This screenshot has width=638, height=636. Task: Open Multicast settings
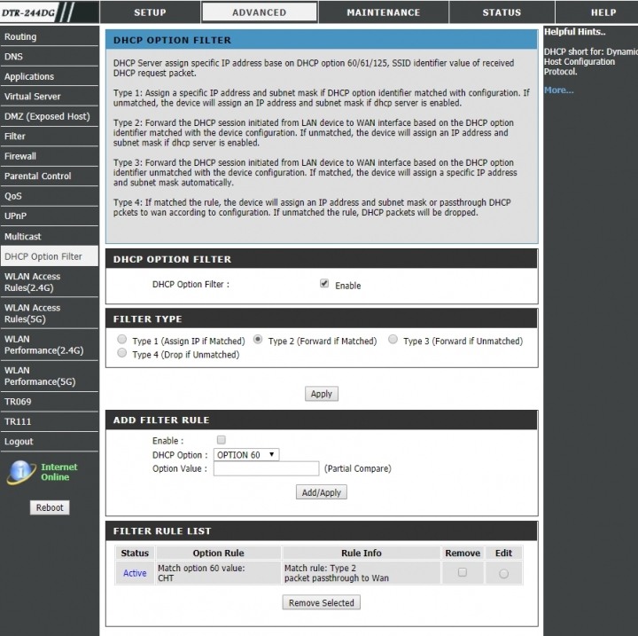[50, 236]
